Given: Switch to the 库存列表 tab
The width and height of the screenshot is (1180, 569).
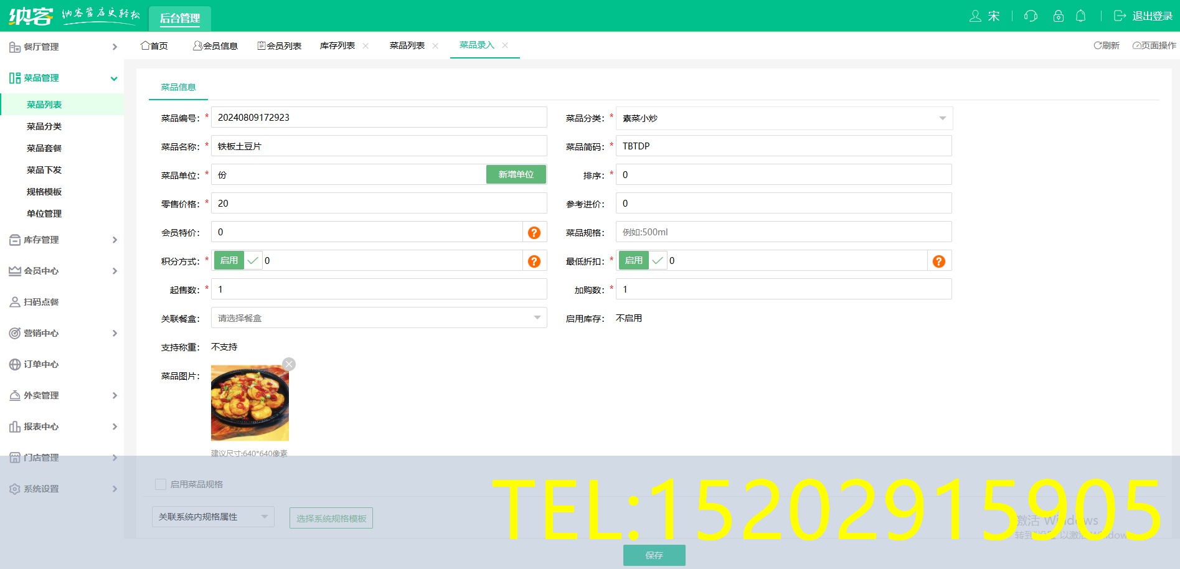Looking at the screenshot, I should point(339,45).
